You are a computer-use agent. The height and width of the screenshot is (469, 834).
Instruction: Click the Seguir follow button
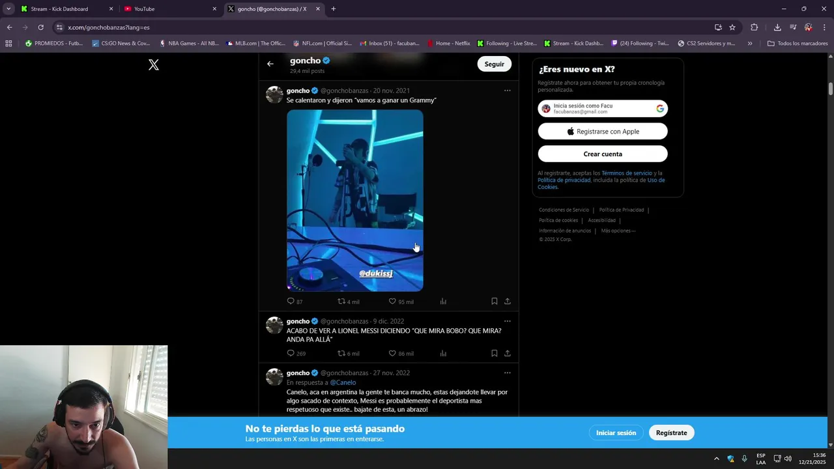coord(495,64)
